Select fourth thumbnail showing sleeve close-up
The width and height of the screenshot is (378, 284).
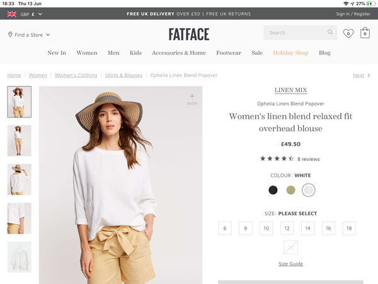tap(20, 218)
